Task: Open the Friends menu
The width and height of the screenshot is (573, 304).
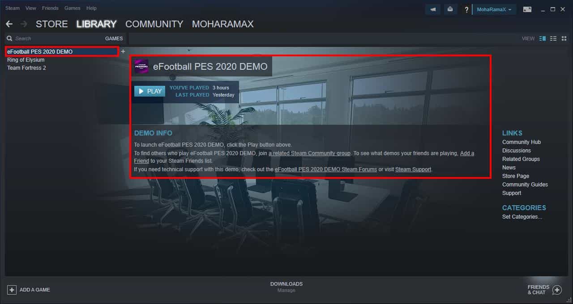Action: pyautogui.click(x=50, y=8)
